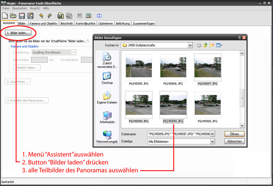
Task: Open the Desktop shortcut in the dialog sidebar
Action: [x=107, y=78]
